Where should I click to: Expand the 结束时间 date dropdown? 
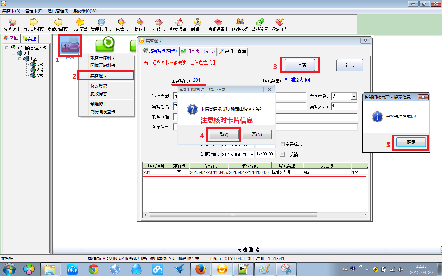tap(251, 155)
